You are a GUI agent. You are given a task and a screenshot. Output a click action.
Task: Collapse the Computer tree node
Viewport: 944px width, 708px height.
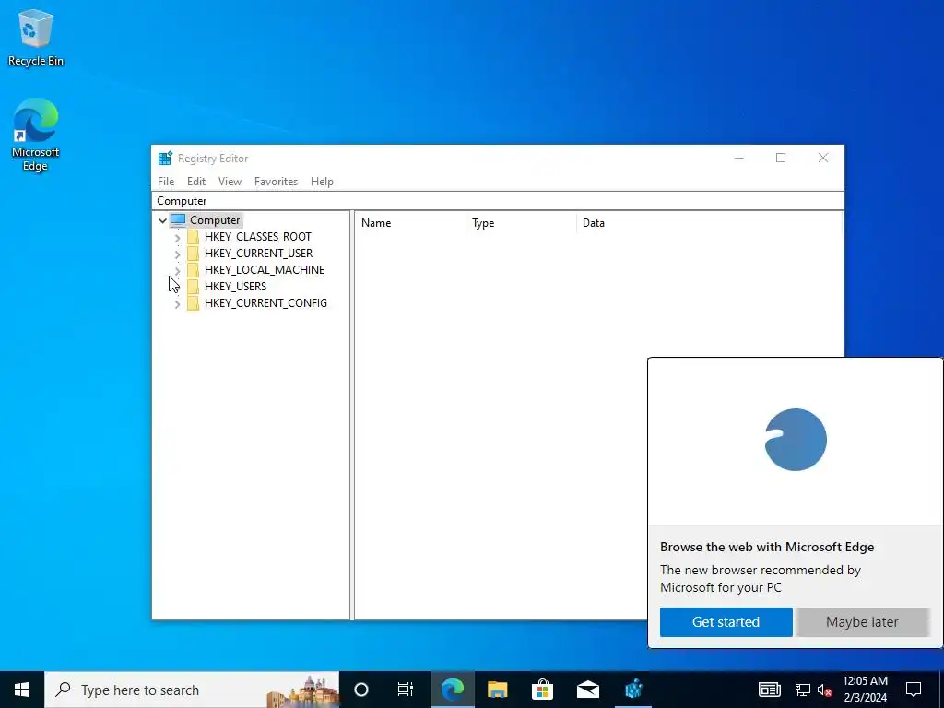pos(162,220)
